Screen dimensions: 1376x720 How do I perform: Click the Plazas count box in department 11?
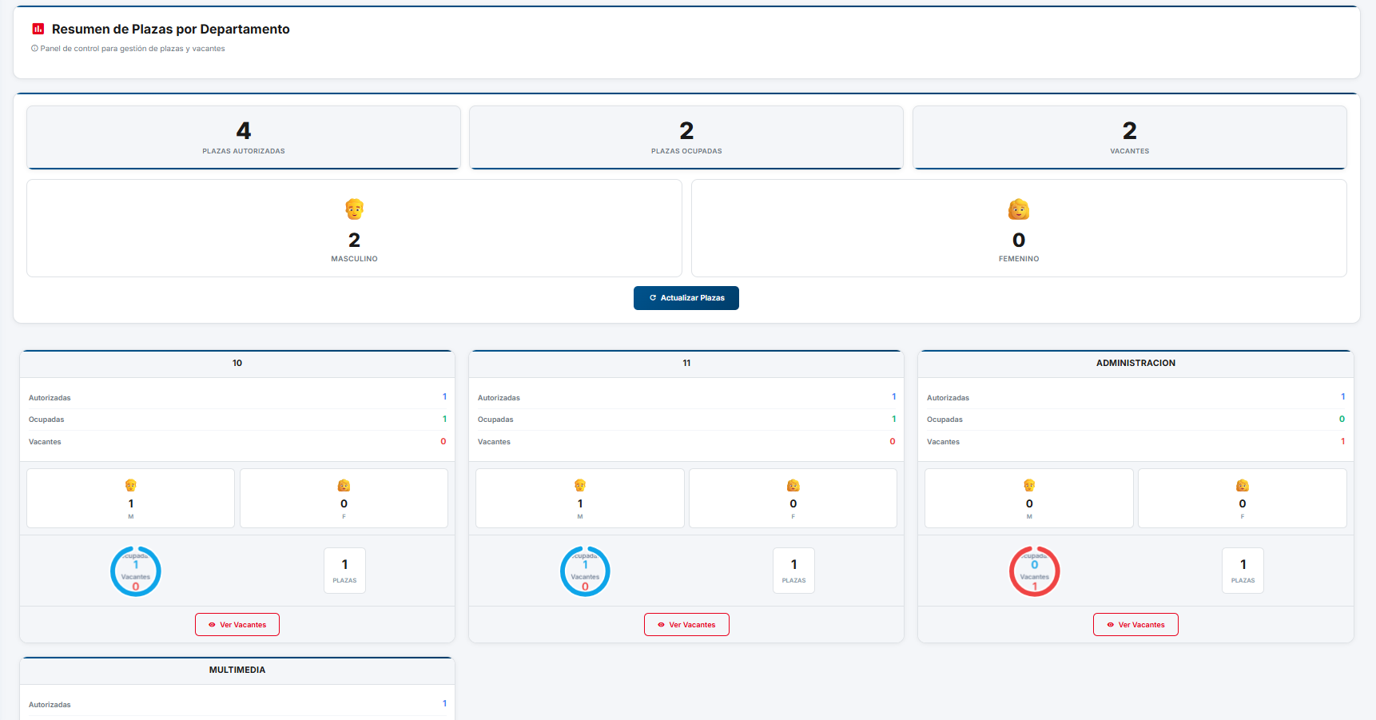tap(793, 571)
